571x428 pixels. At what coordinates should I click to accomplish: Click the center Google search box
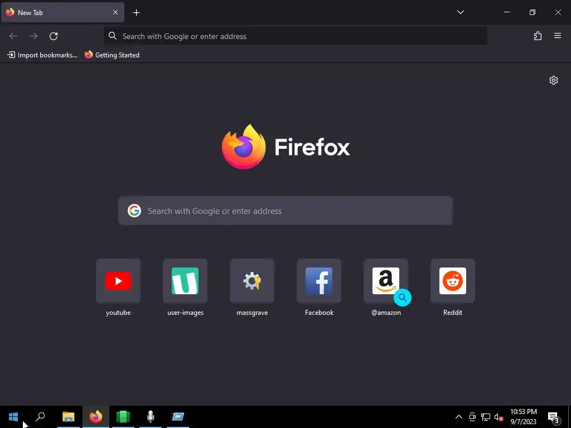[285, 211]
